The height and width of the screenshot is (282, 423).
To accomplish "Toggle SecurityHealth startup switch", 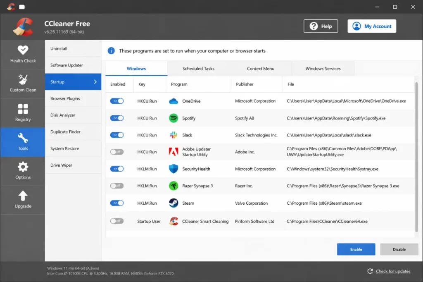I will (x=117, y=169).
